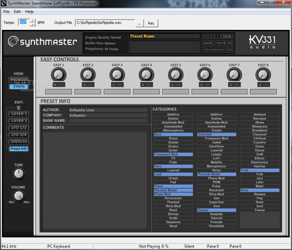Deselect the Bass category
Viewport: 292px width, 250px height.
(x=173, y=134)
